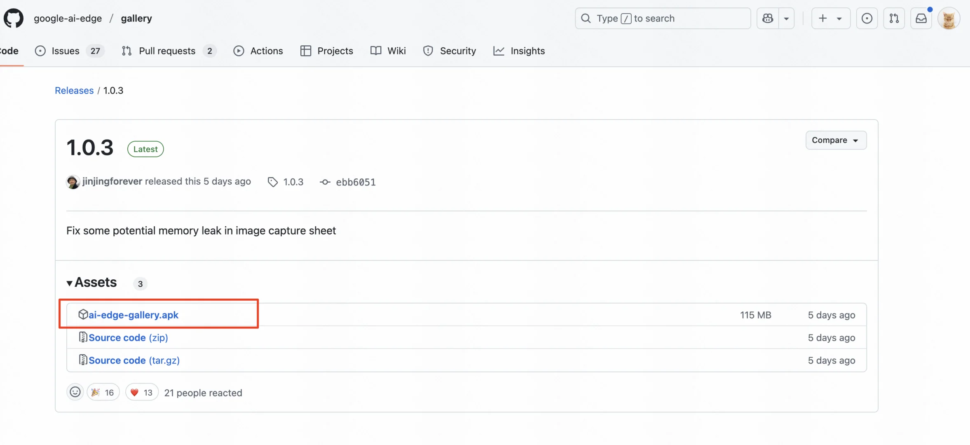The width and height of the screenshot is (970, 445).
Task: Open the Copilot icon button
Action: (768, 19)
